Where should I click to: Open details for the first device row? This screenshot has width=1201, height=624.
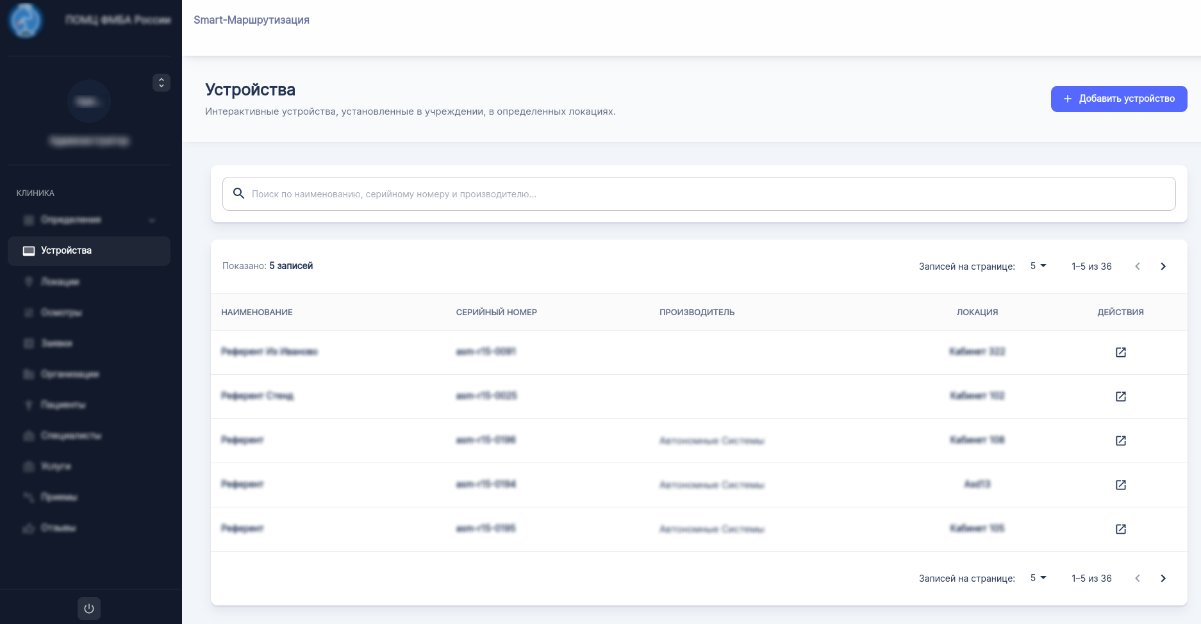(1120, 352)
